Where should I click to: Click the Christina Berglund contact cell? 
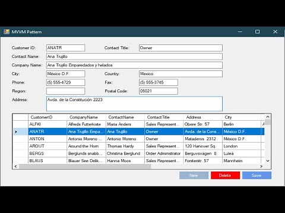pos(125,153)
